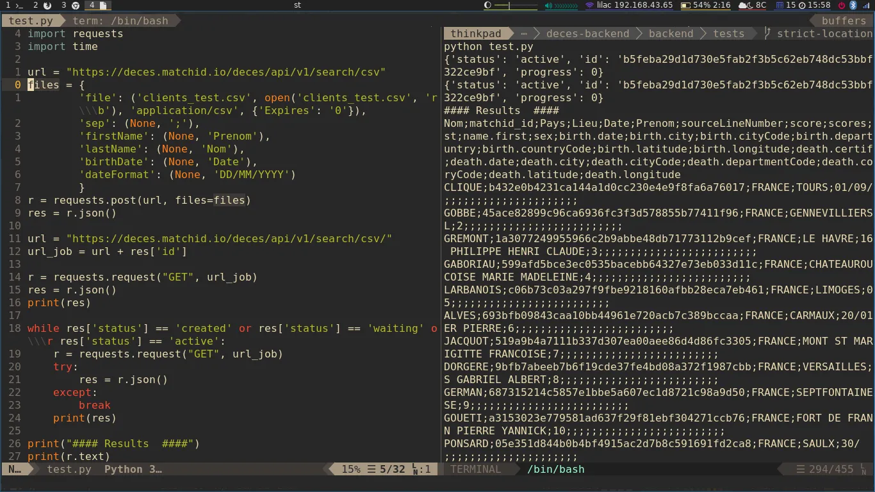Click the first 'print(res)' on line 16
This screenshot has height=492, width=875.
(x=59, y=302)
